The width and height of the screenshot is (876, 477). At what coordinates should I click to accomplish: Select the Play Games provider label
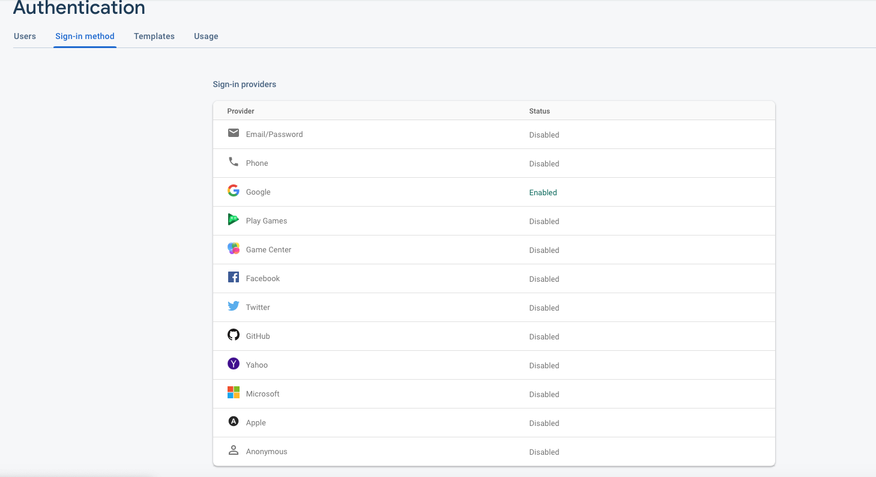(x=267, y=221)
